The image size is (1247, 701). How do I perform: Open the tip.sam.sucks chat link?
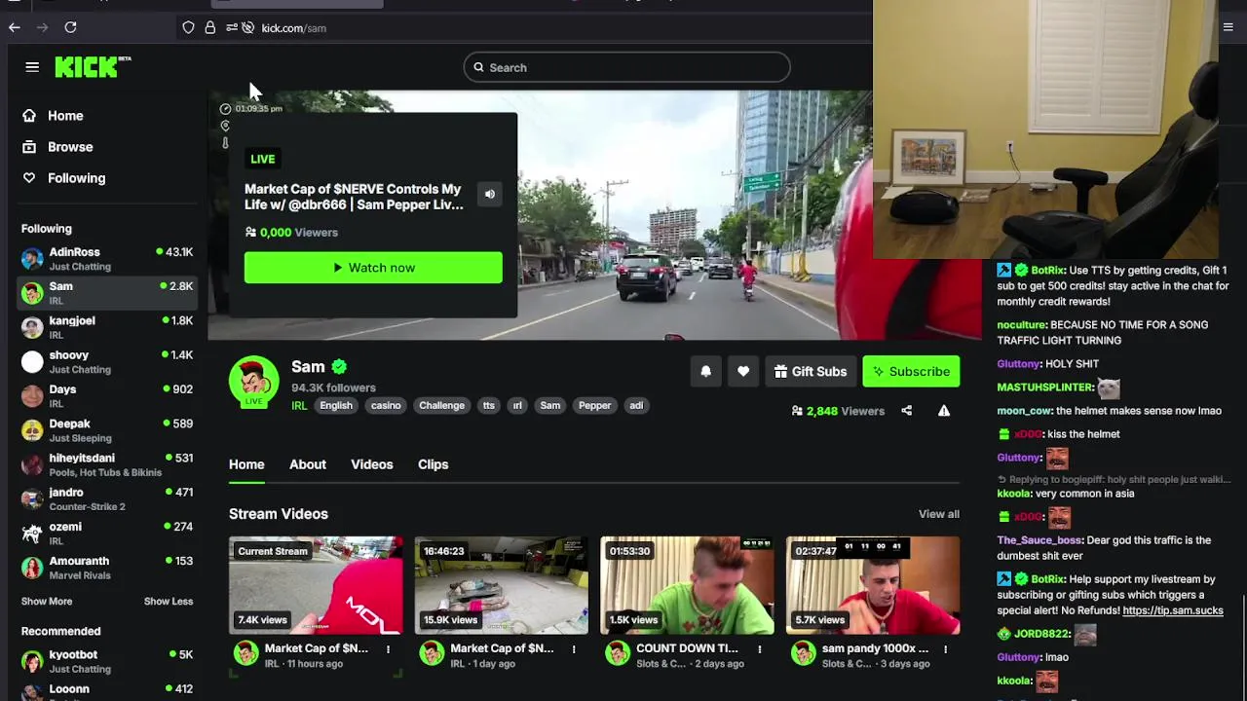click(1173, 610)
